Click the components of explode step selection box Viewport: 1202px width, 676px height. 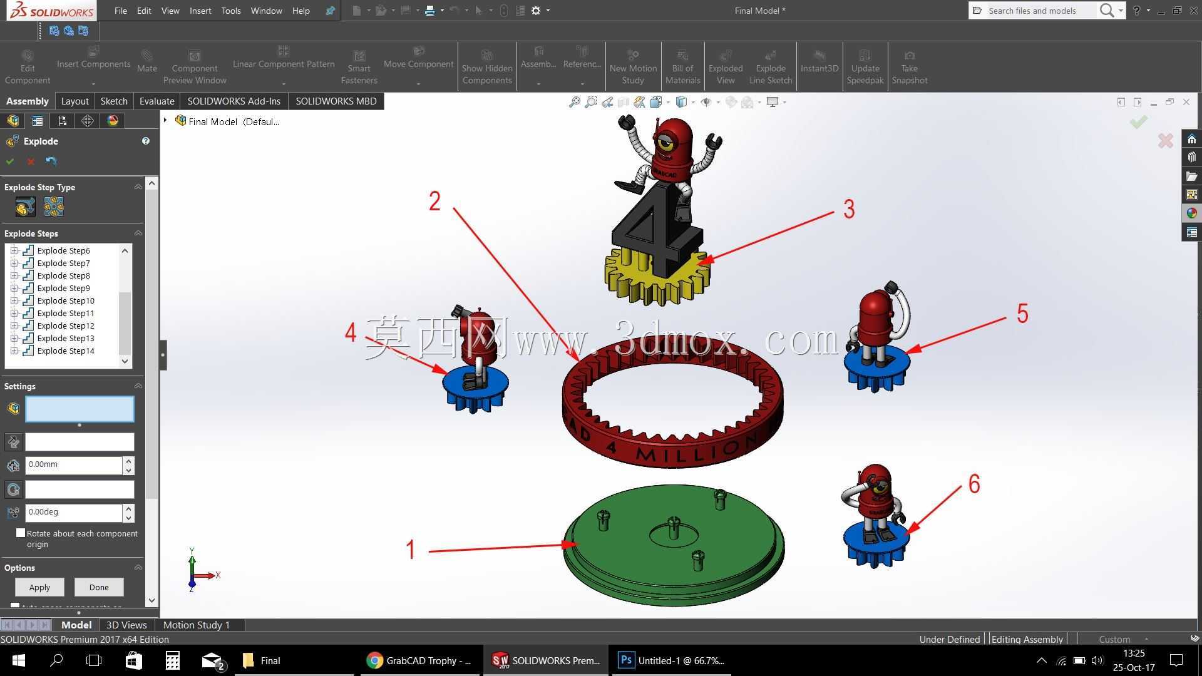point(80,409)
